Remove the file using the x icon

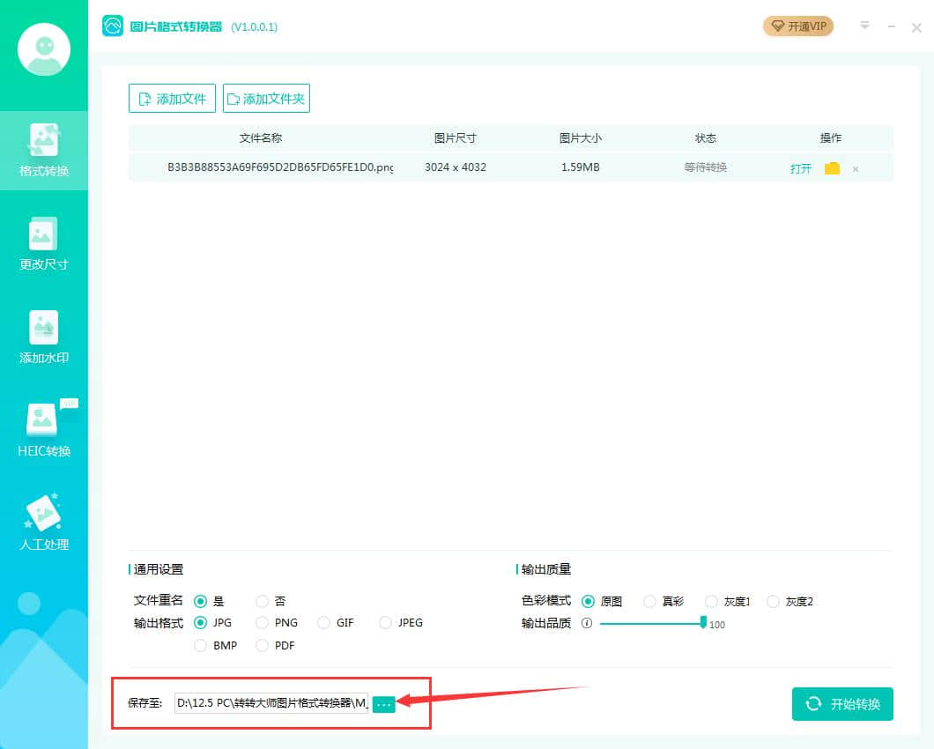856,169
